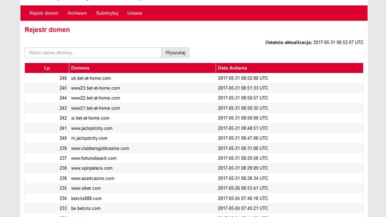Select domain www.jackpotcity.com
386x217 pixels.
92,128
